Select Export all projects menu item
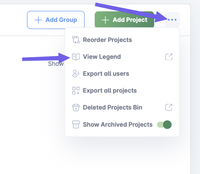The image size is (200, 174). 110,91
